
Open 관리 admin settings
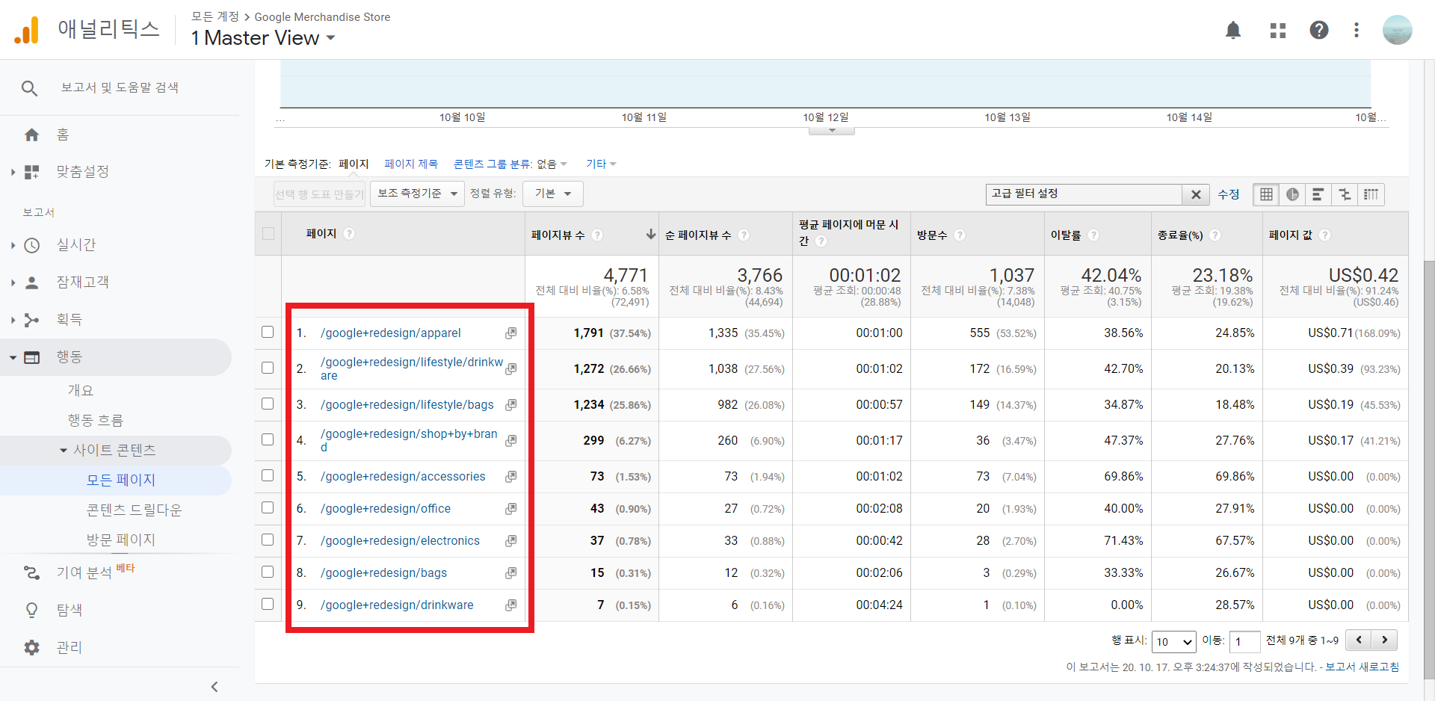coord(70,647)
